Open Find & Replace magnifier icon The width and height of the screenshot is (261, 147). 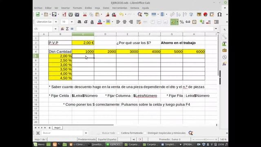coord(140,15)
